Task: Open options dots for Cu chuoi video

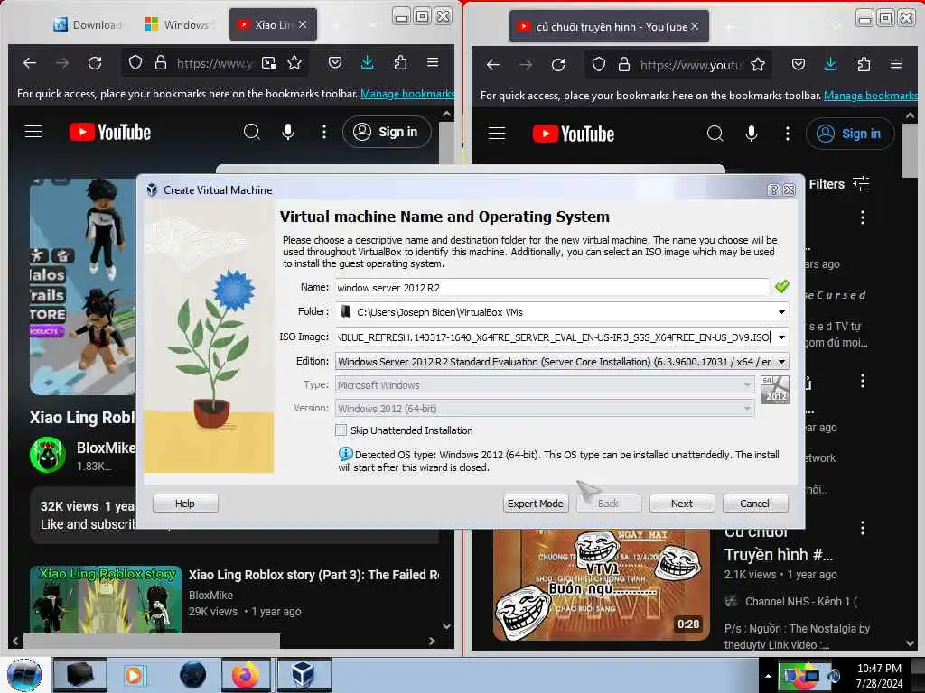Action: tap(863, 527)
